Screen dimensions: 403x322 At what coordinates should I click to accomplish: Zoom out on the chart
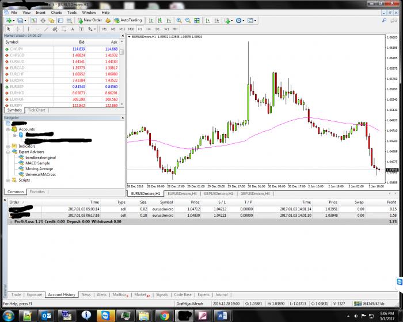tap(188, 20)
